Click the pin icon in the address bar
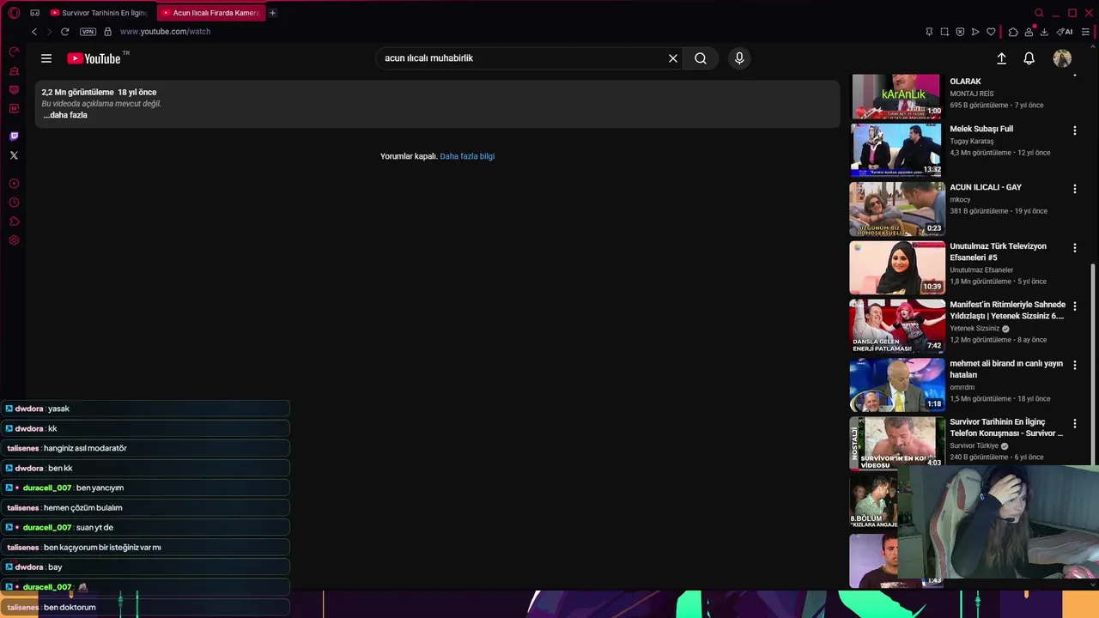Image resolution: width=1099 pixels, height=618 pixels. [x=929, y=32]
